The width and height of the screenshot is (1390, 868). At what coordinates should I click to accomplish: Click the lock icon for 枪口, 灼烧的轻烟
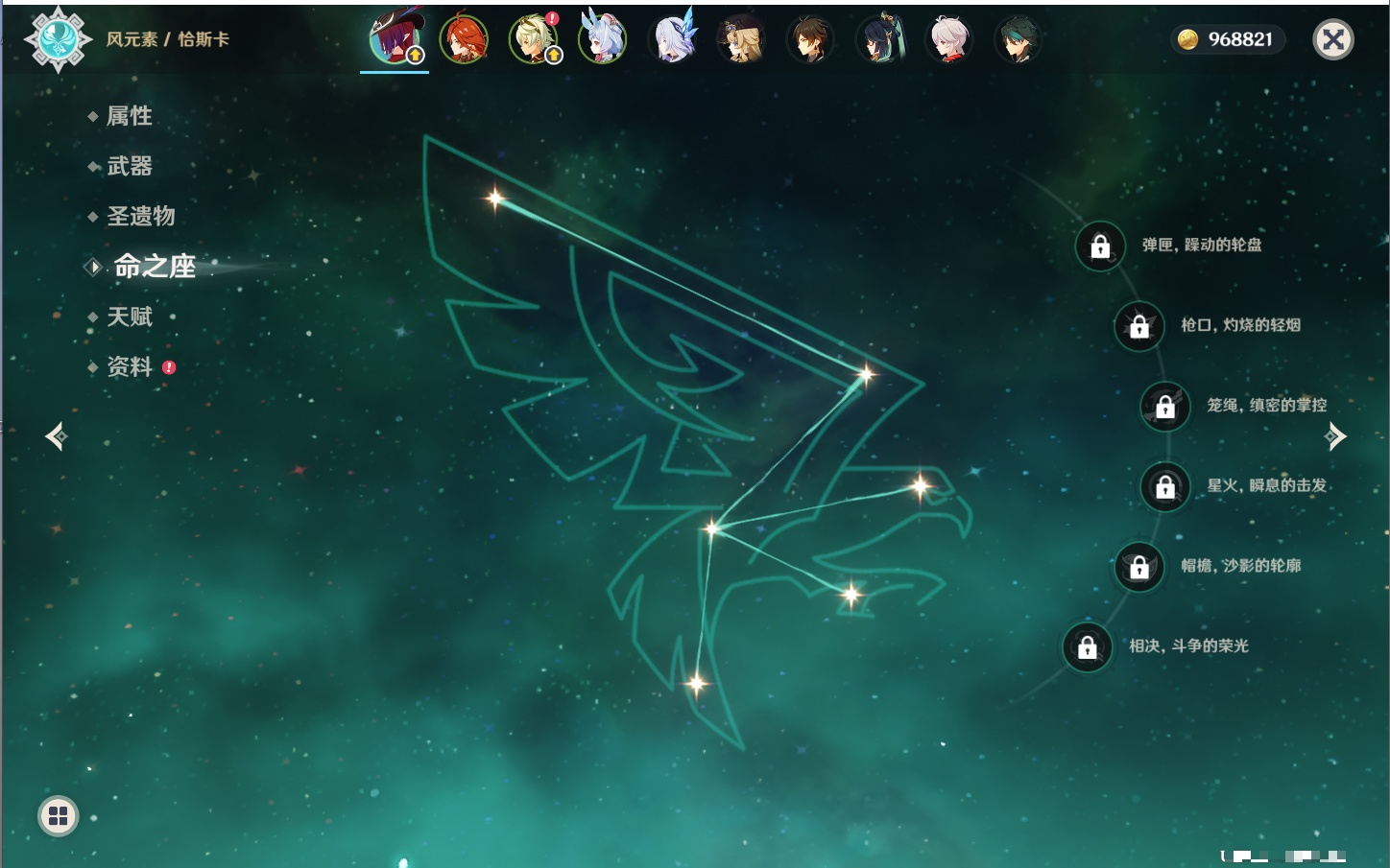click(1139, 326)
